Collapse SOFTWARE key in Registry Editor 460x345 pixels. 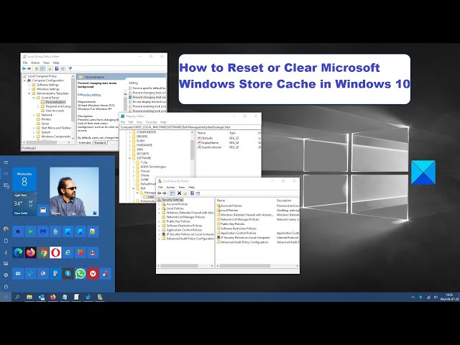[x=130, y=158]
